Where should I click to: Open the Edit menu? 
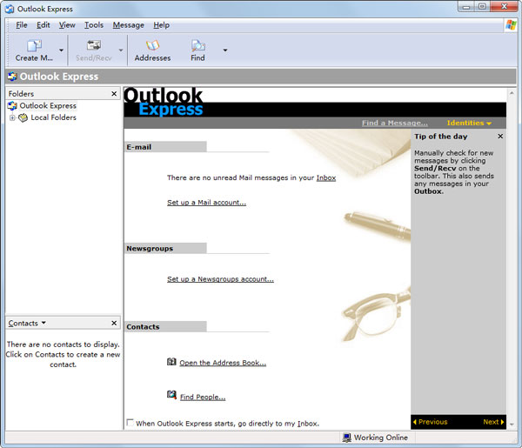43,25
